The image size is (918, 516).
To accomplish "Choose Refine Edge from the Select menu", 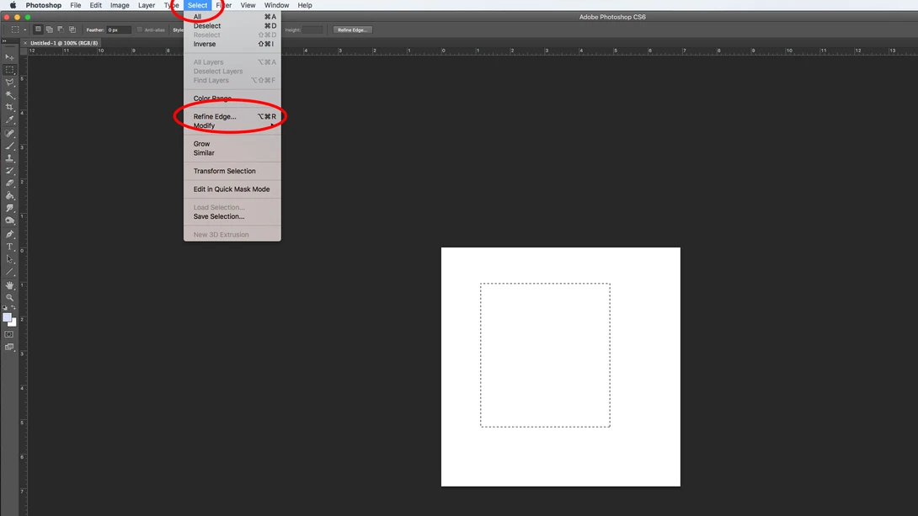I will click(232, 116).
